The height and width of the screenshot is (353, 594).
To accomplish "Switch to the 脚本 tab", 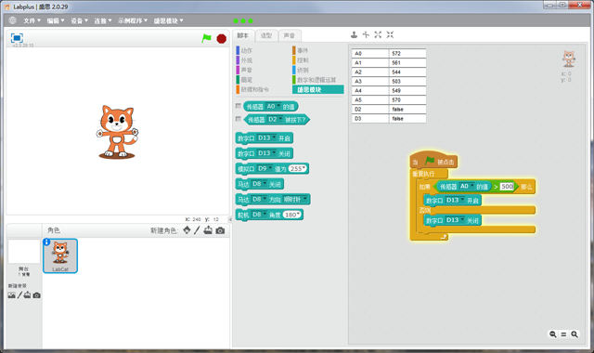I will click(243, 35).
